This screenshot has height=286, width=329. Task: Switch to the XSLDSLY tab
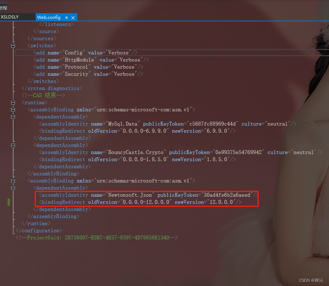(10, 16)
